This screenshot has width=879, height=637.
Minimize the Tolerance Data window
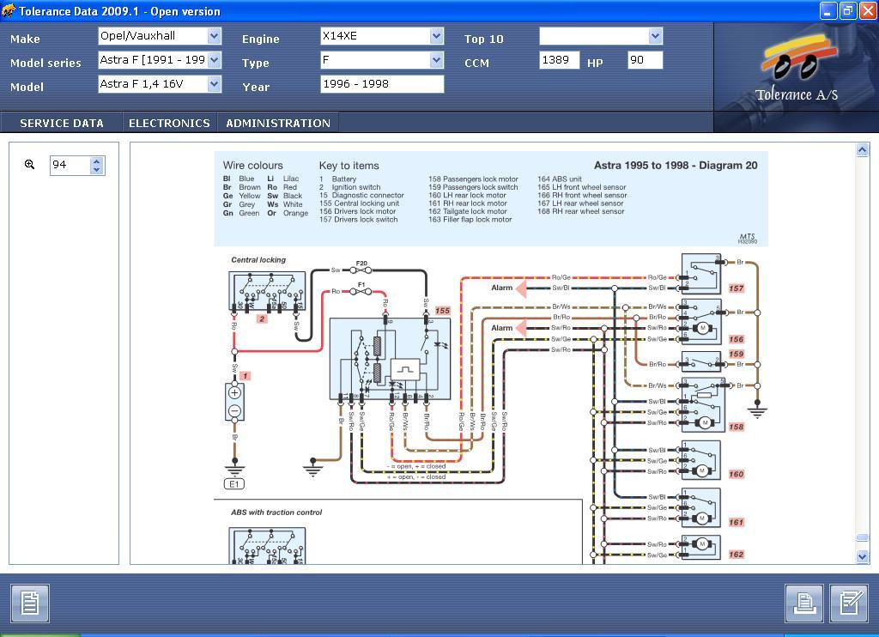[828, 10]
